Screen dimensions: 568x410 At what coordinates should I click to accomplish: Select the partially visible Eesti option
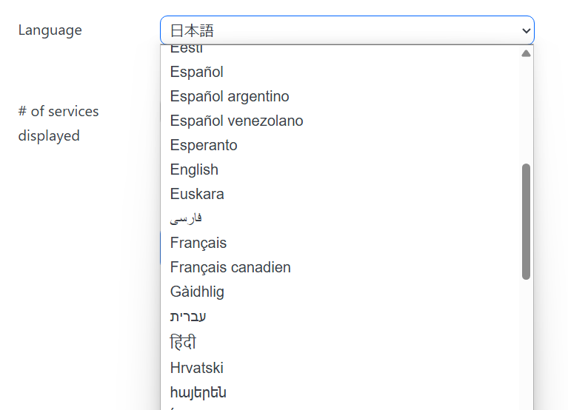(187, 50)
